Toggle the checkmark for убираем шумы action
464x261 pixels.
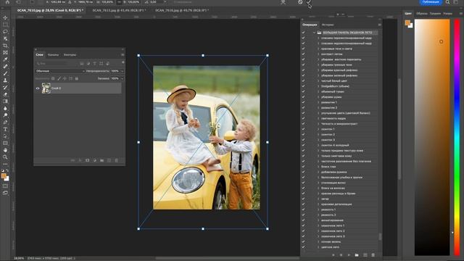point(303,96)
